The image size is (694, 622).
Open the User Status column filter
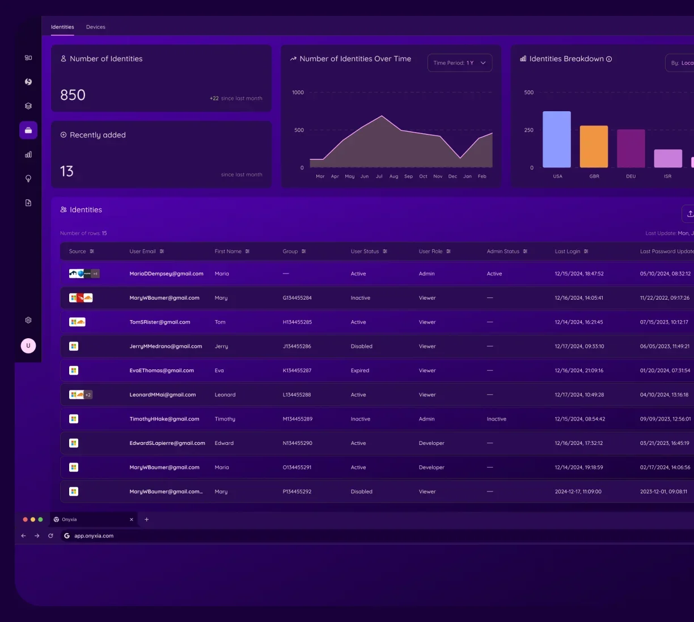pyautogui.click(x=385, y=251)
